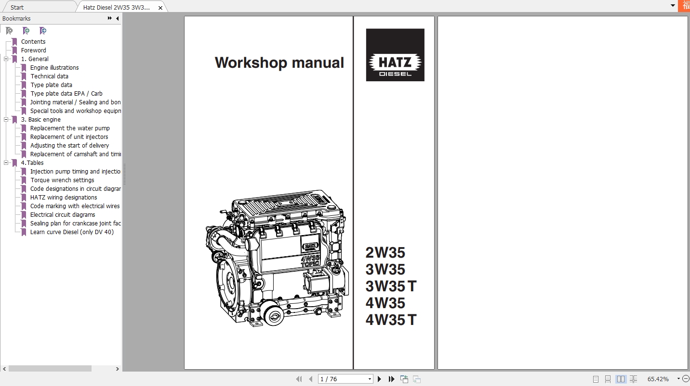Collapse the Bookmarks panel with the arrow toggle
Image resolution: width=690 pixels, height=386 pixels.
pyautogui.click(x=117, y=18)
